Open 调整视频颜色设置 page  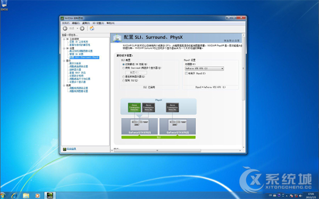pyautogui.click(x=79, y=88)
